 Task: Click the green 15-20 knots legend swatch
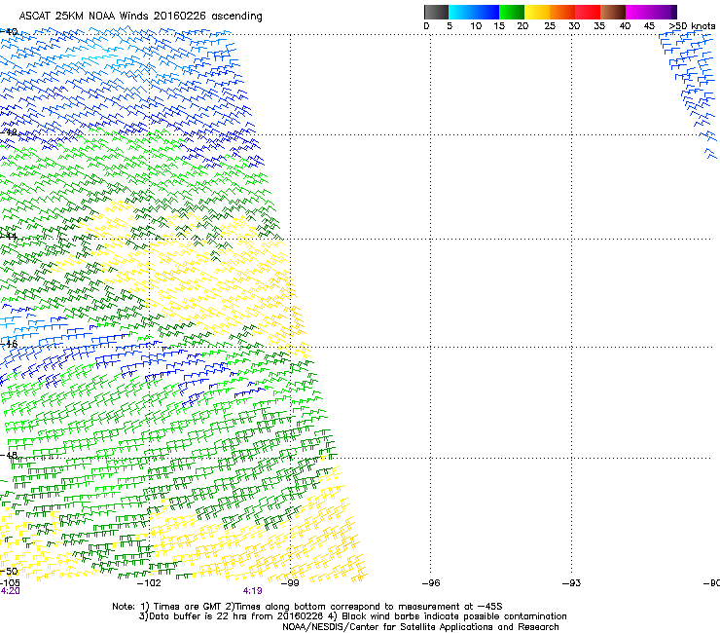(x=512, y=12)
